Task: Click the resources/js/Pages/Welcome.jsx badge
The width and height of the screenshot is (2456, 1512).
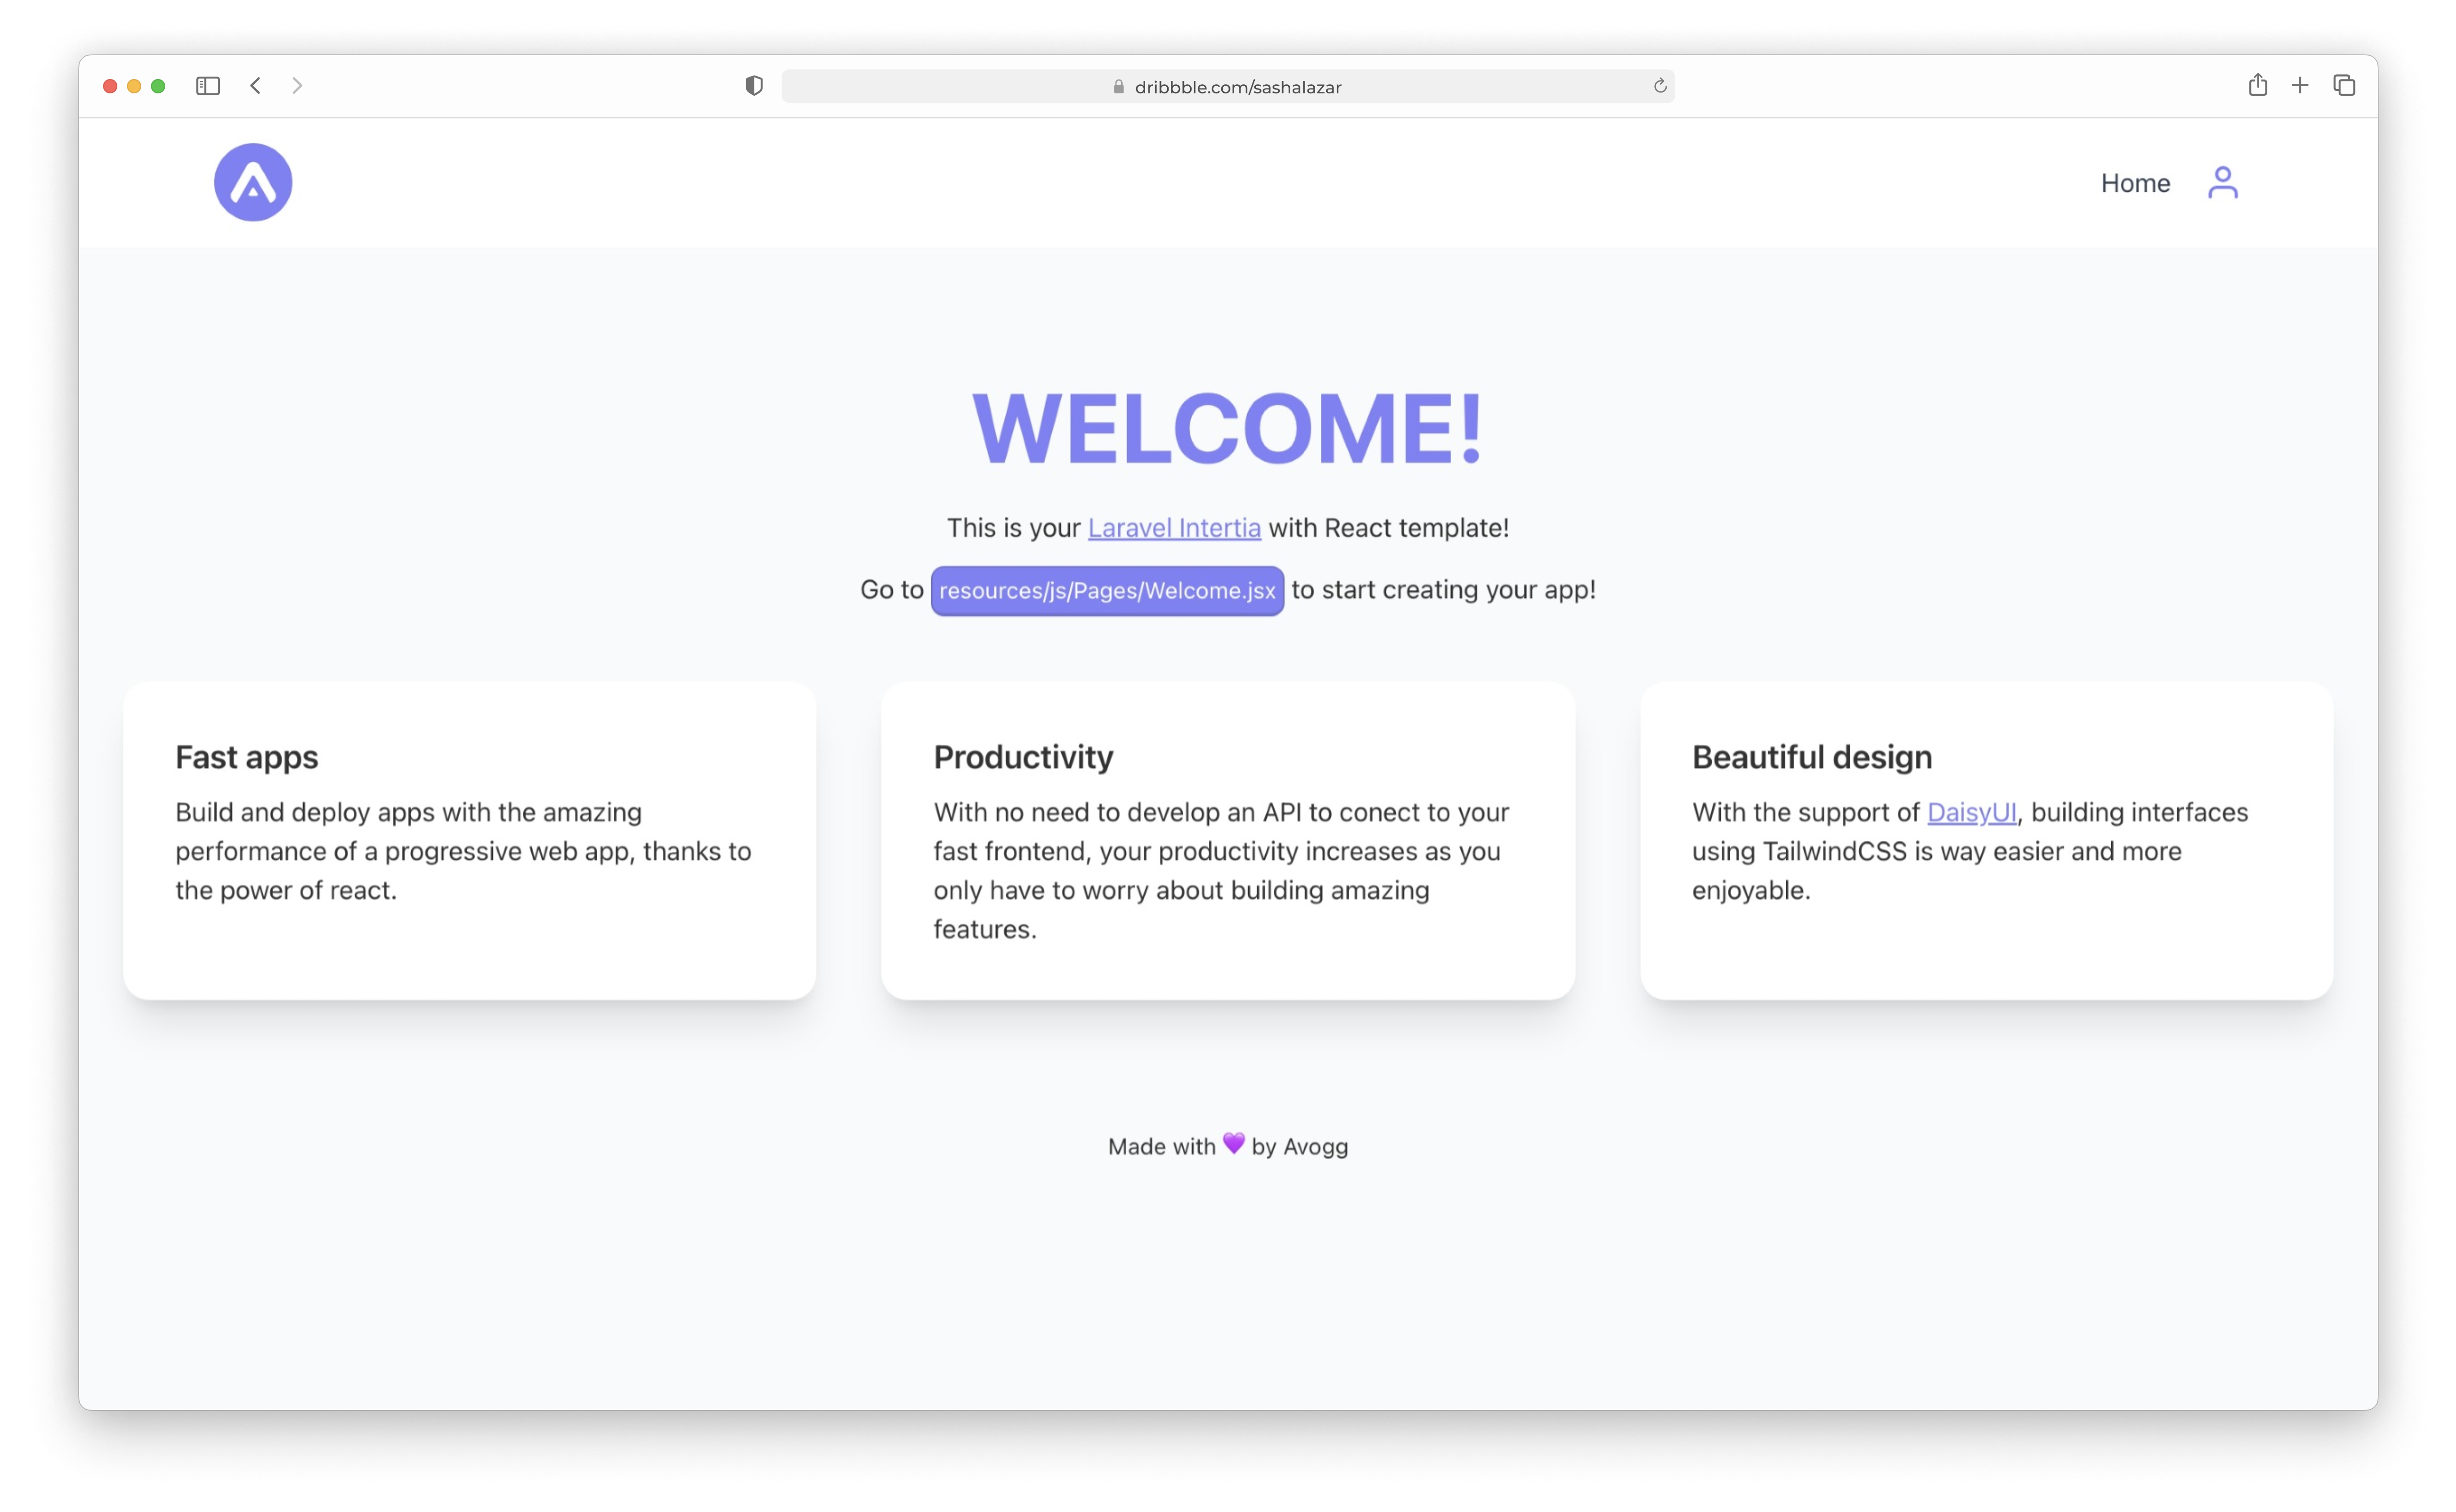Action: (x=1107, y=590)
